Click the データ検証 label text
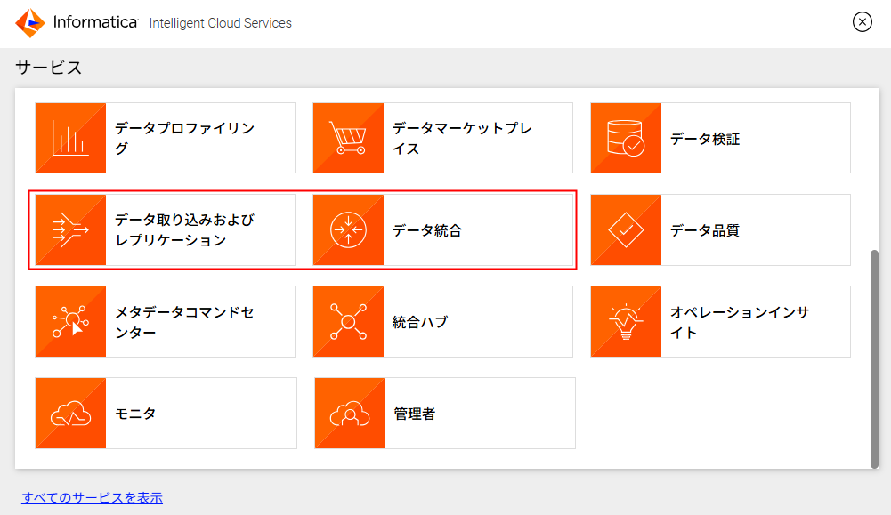891x515 pixels. (x=705, y=139)
